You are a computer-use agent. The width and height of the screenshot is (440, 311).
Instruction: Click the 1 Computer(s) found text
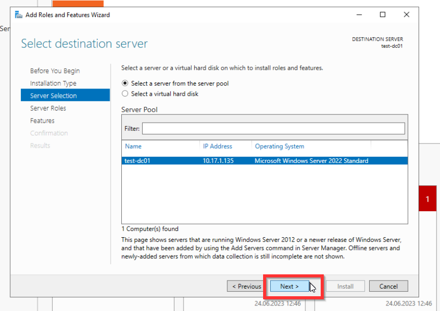click(x=150, y=229)
